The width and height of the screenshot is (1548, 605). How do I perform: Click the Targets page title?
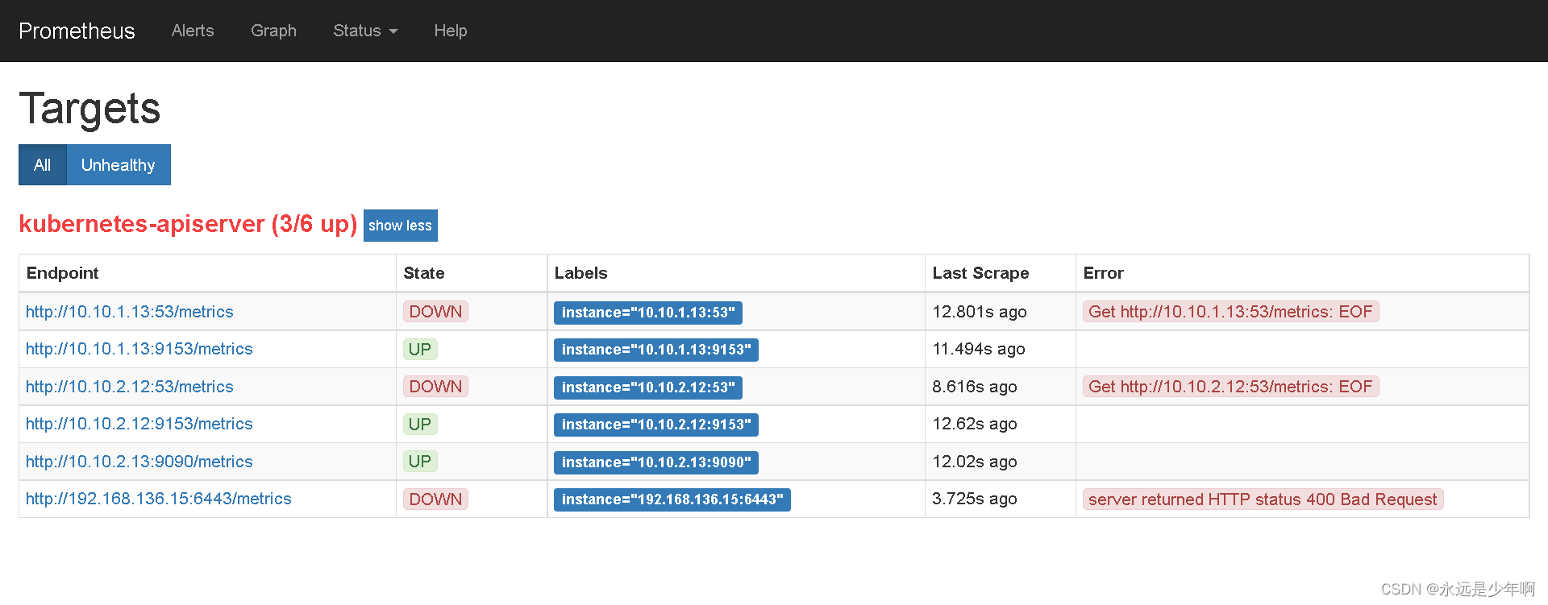89,109
